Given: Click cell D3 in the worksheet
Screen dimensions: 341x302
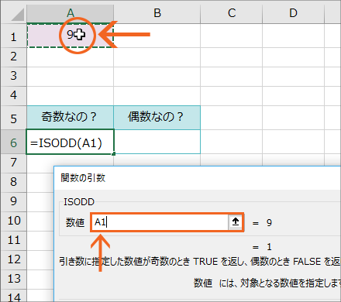Looking at the screenshot, I should click(293, 77).
